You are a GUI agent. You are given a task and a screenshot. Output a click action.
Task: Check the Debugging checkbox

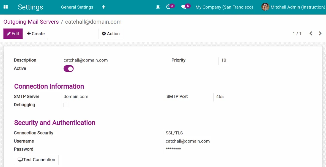click(66, 105)
